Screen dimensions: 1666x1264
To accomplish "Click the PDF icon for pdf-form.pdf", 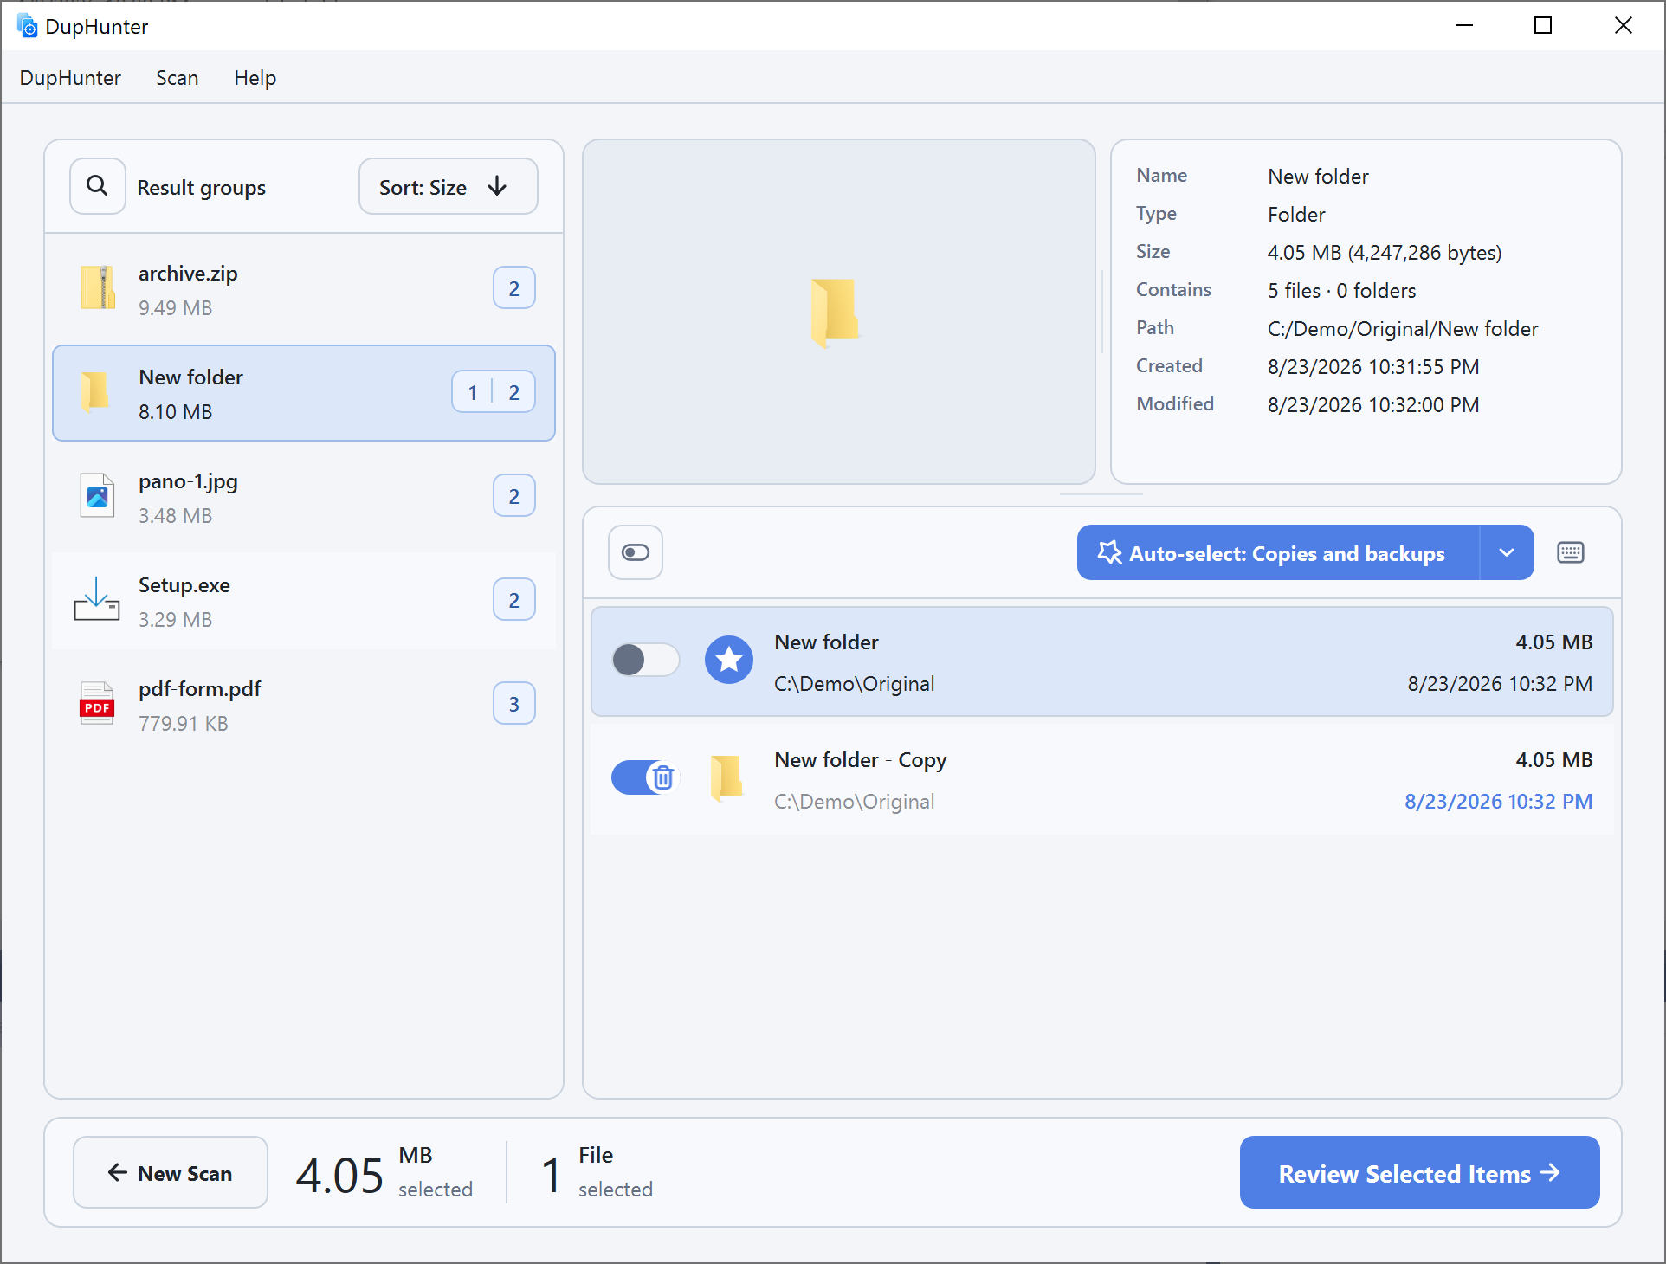I will pos(97,703).
